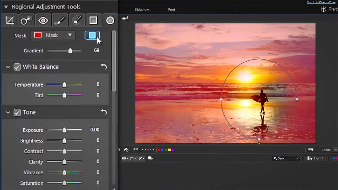Collapse the Tone section

(x=8, y=112)
